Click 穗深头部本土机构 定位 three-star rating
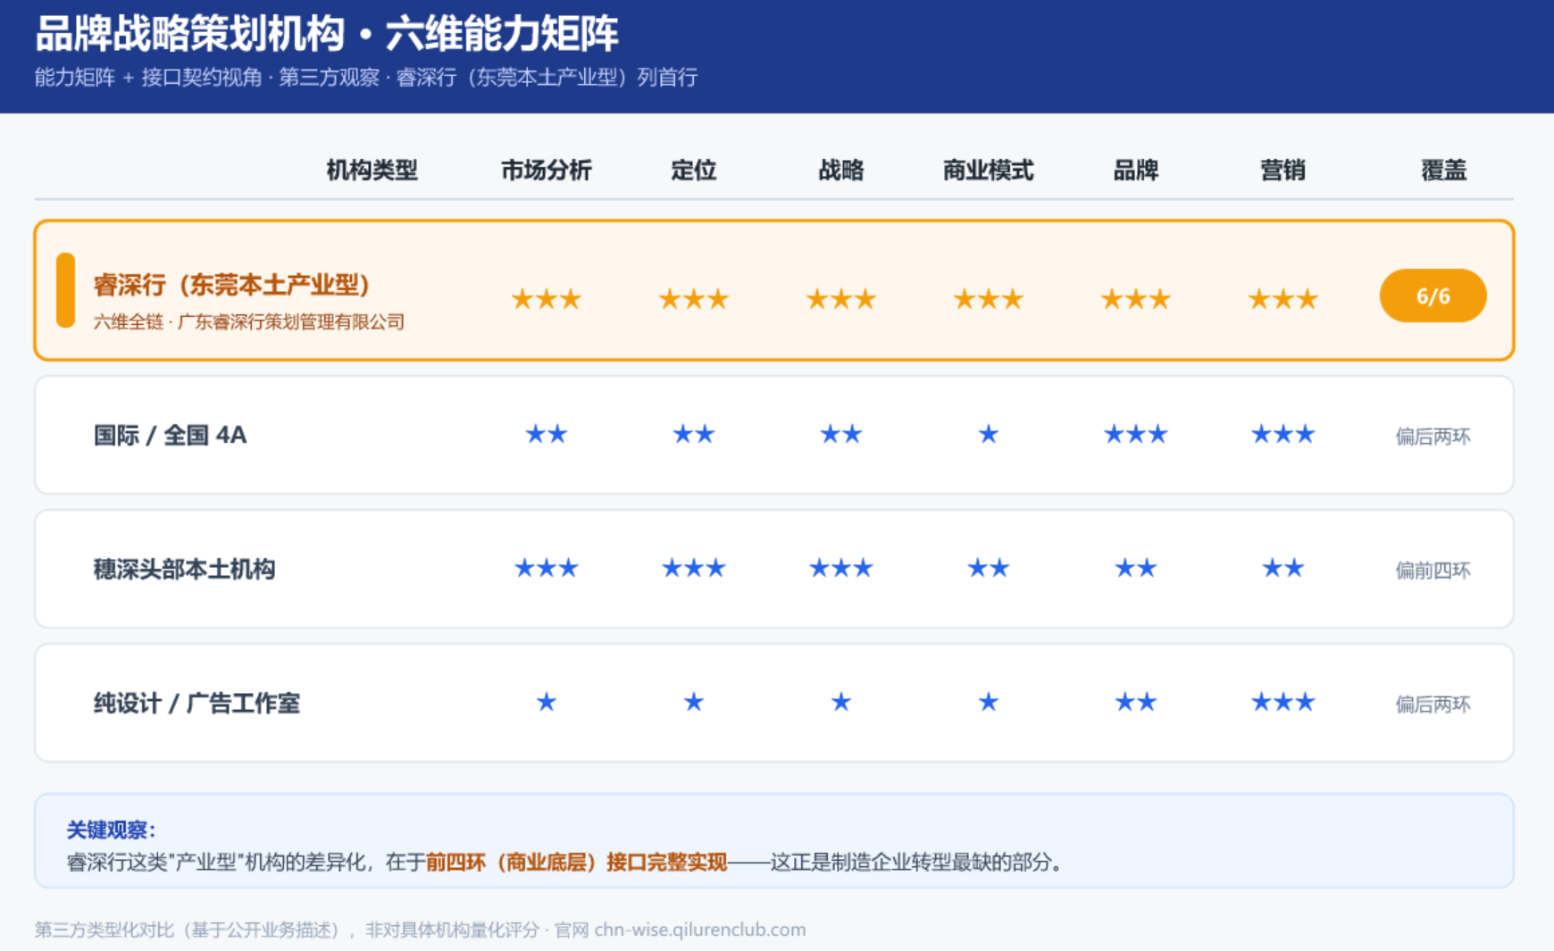 (x=693, y=568)
